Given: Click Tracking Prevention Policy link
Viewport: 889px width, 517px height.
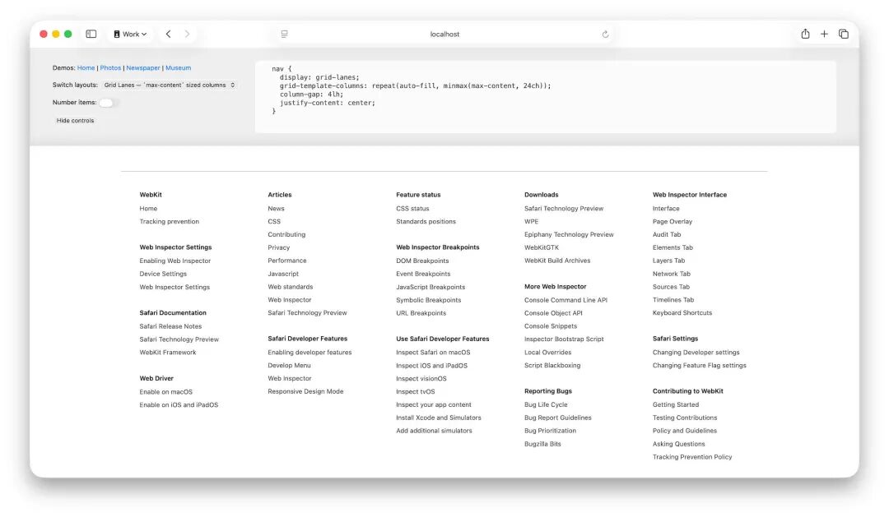Looking at the screenshot, I should (x=692, y=457).
